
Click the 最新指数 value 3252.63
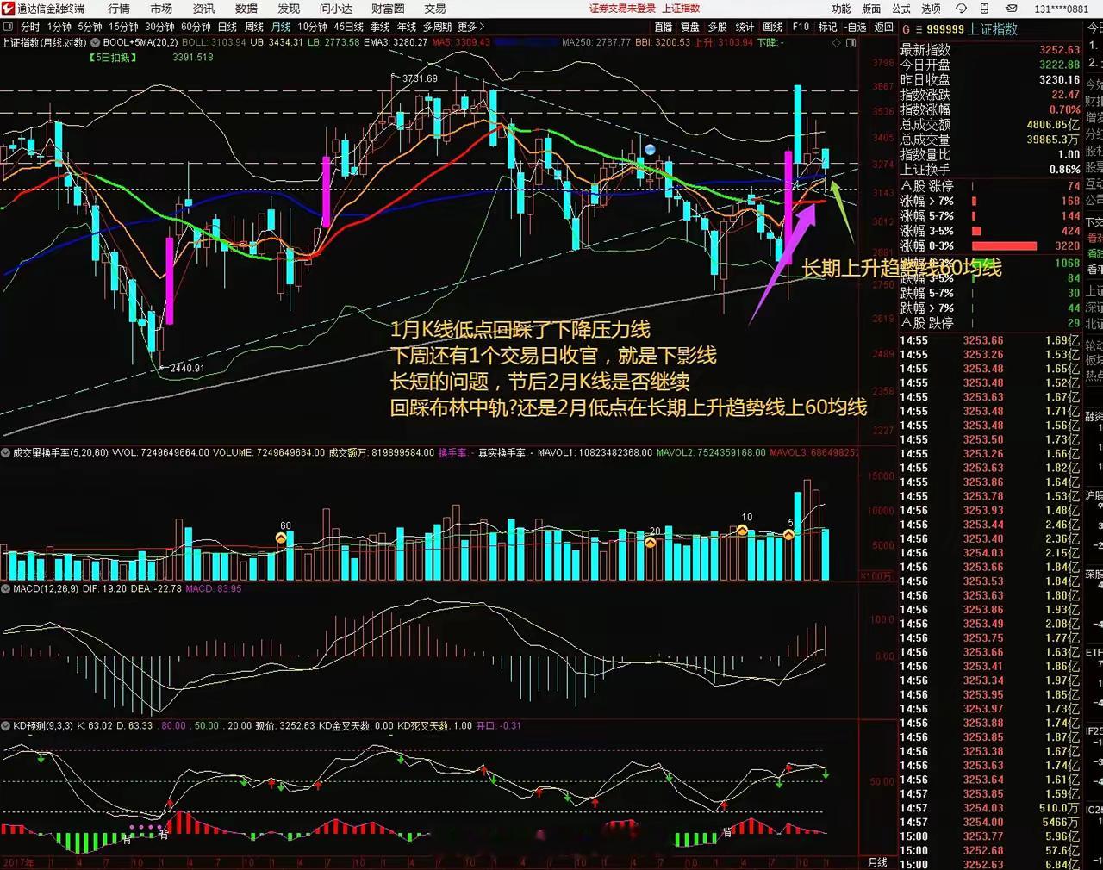1059,50
